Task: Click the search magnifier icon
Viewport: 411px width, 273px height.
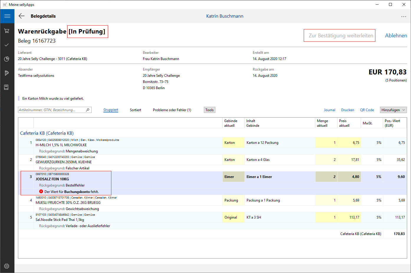Action: point(88,110)
